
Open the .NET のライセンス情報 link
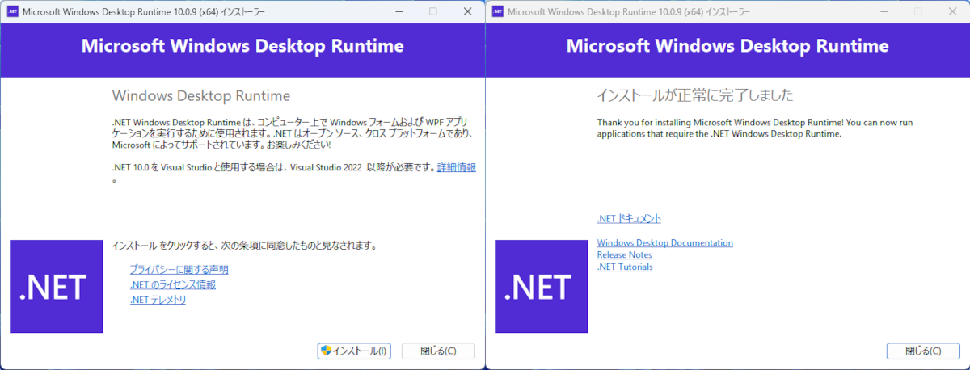tap(172, 284)
